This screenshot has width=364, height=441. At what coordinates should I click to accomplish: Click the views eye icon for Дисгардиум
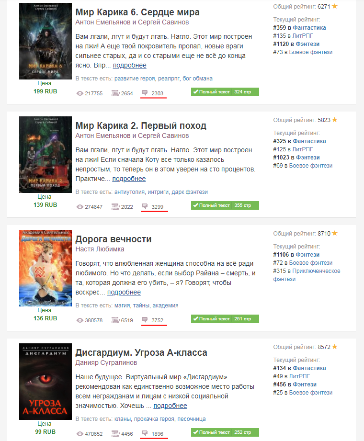(x=80, y=434)
